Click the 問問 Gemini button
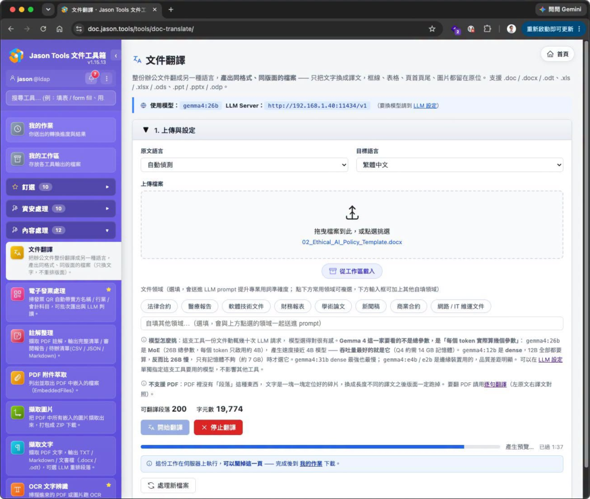This screenshot has width=590, height=499. 560,9
